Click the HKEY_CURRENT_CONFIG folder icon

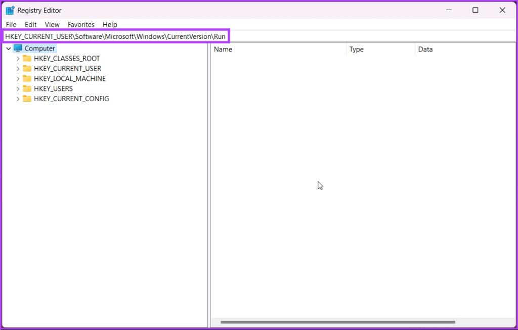[27, 99]
